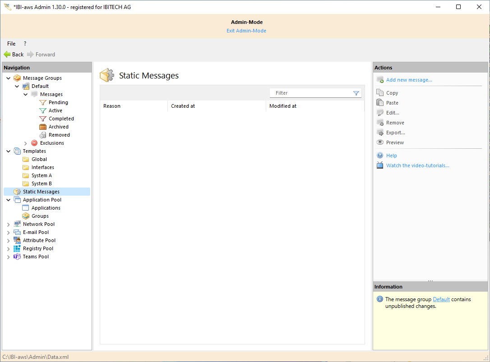Expand the Exclusions tree node
490x362 pixels.
tap(26, 143)
